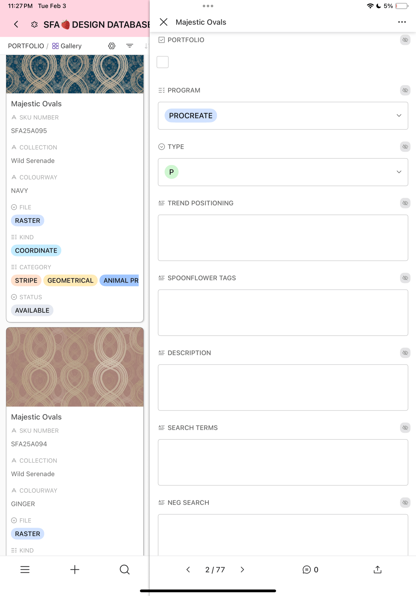Tap the ANIMAL PR category tag

[x=119, y=281]
